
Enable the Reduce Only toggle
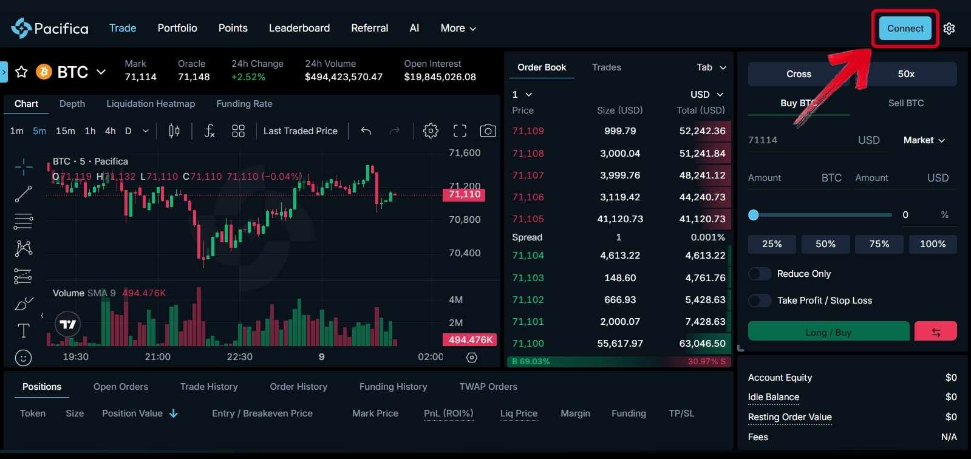tap(760, 274)
